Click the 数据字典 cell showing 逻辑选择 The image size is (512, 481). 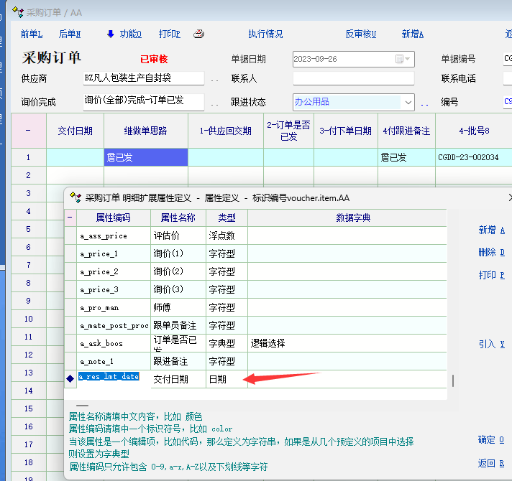tap(347, 343)
